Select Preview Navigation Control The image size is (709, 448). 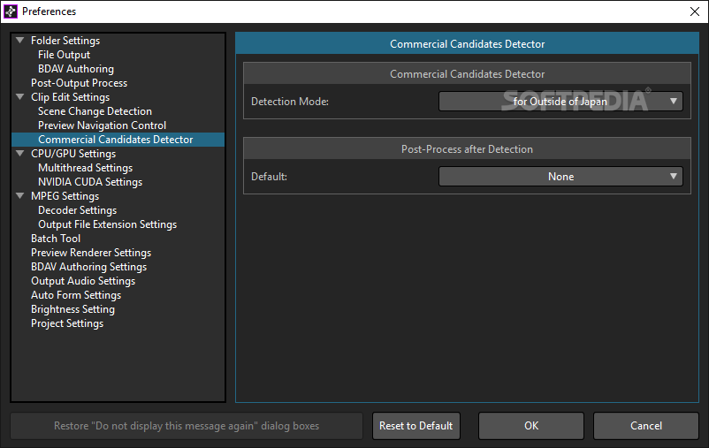point(103,125)
